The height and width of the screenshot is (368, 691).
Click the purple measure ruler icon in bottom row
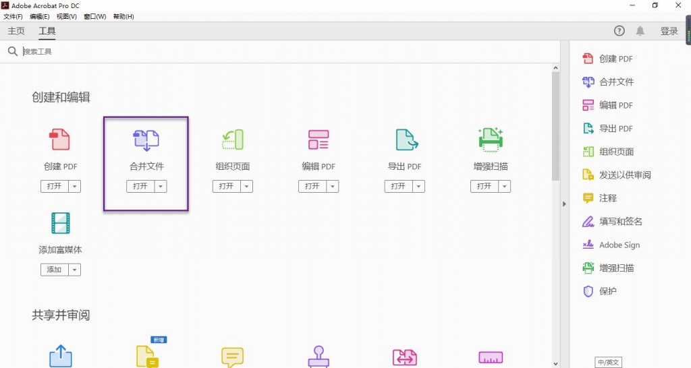491,357
